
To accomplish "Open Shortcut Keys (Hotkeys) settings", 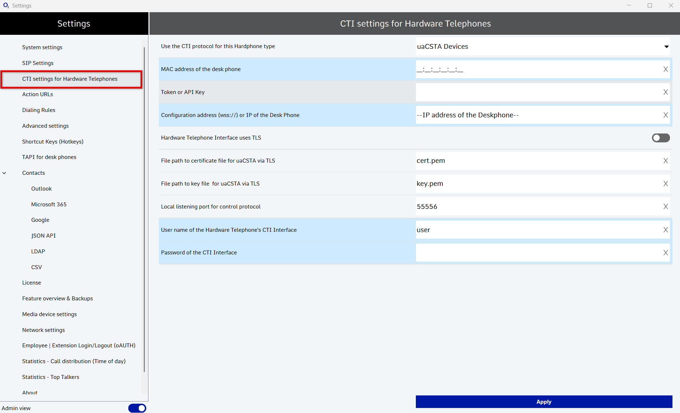I will pos(53,142).
